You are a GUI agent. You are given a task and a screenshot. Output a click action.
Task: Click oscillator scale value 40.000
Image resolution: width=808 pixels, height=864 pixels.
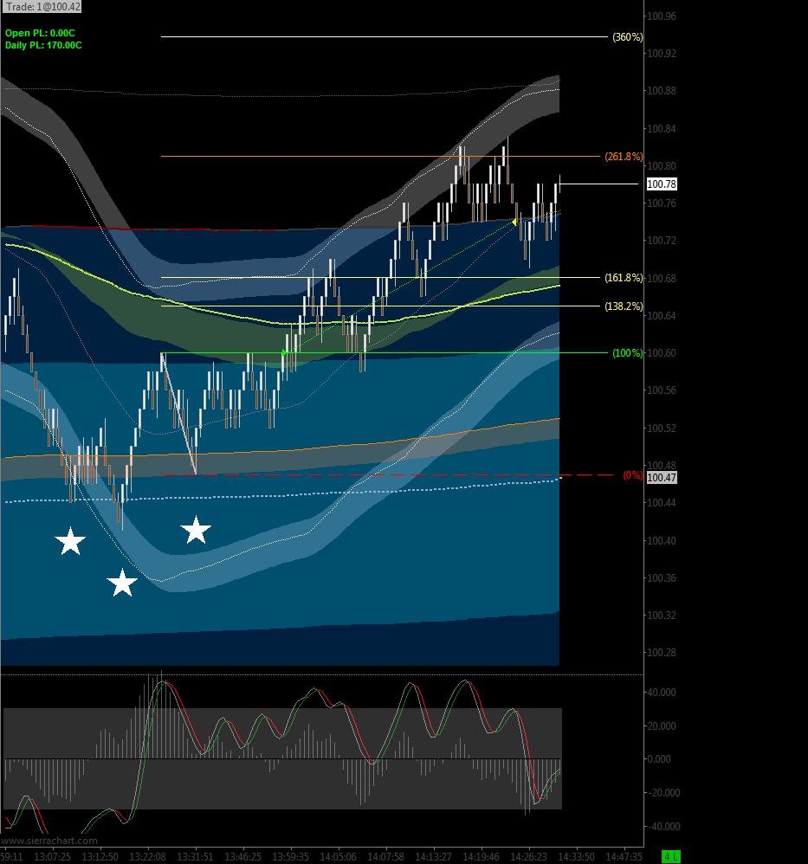(x=662, y=693)
